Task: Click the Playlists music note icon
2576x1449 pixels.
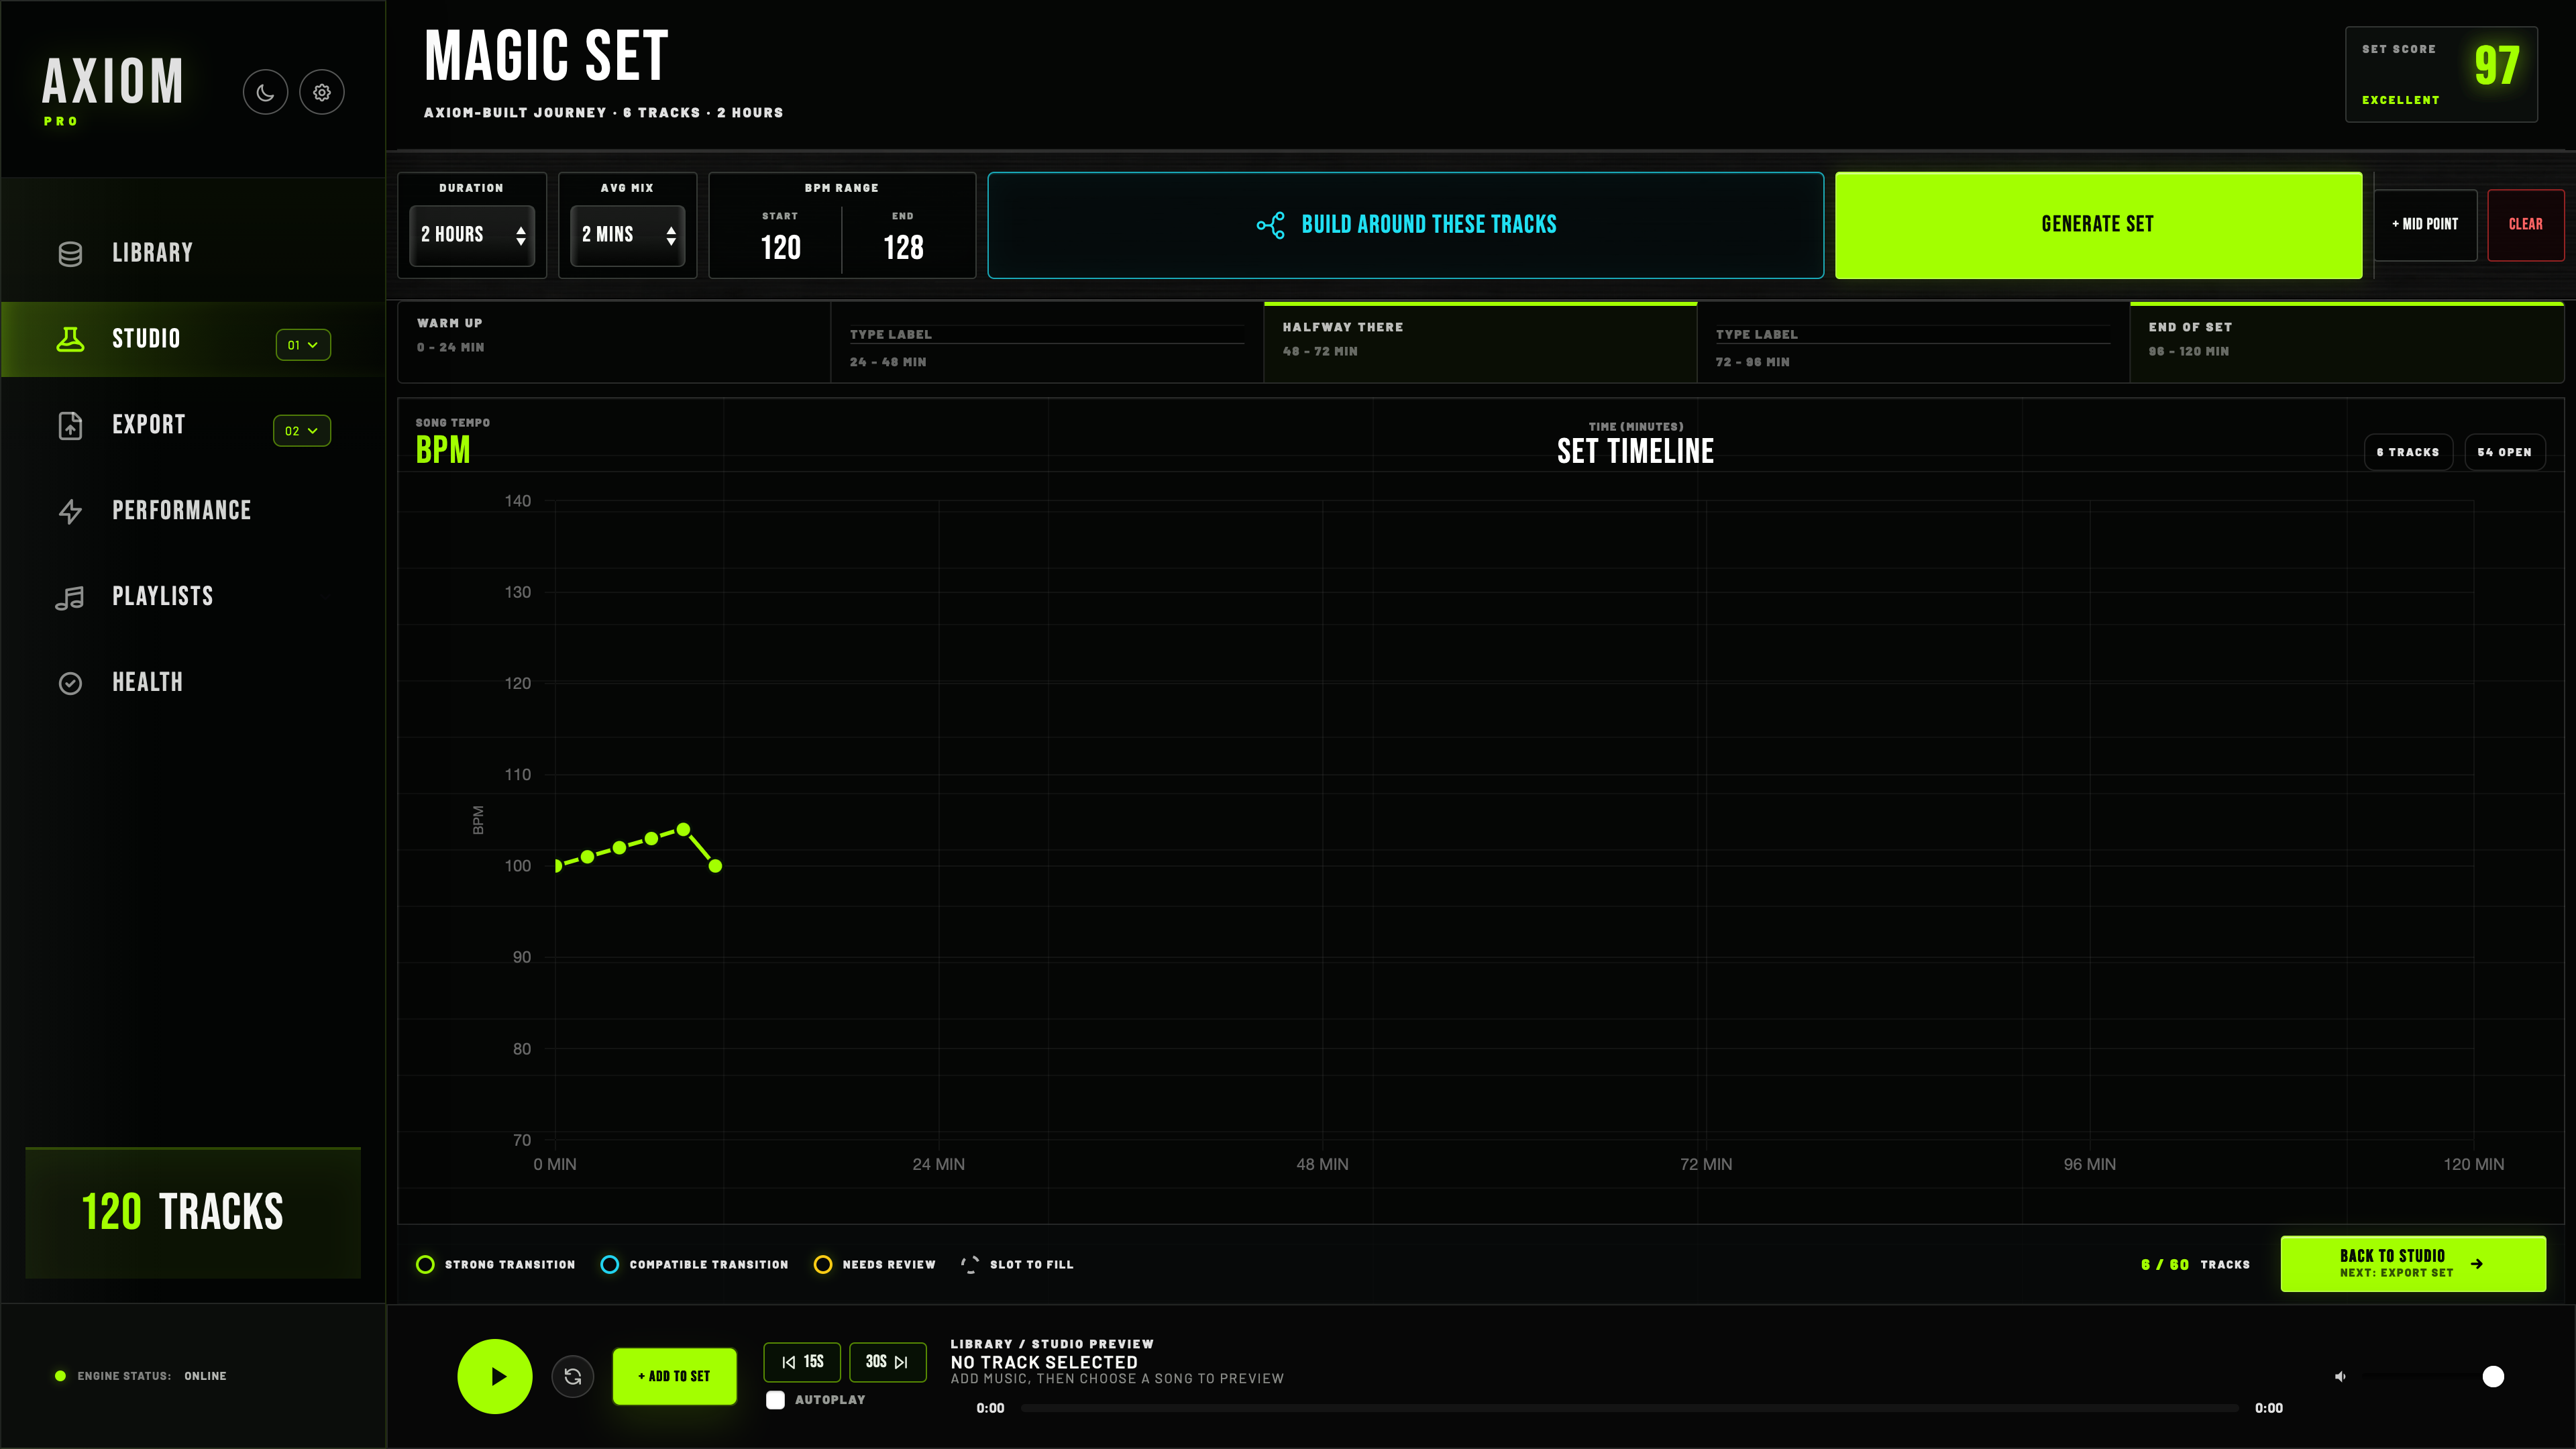Action: click(70, 597)
